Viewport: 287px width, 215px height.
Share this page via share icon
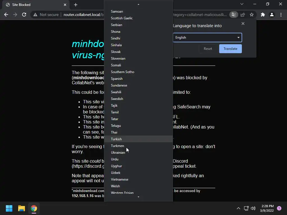(243, 15)
